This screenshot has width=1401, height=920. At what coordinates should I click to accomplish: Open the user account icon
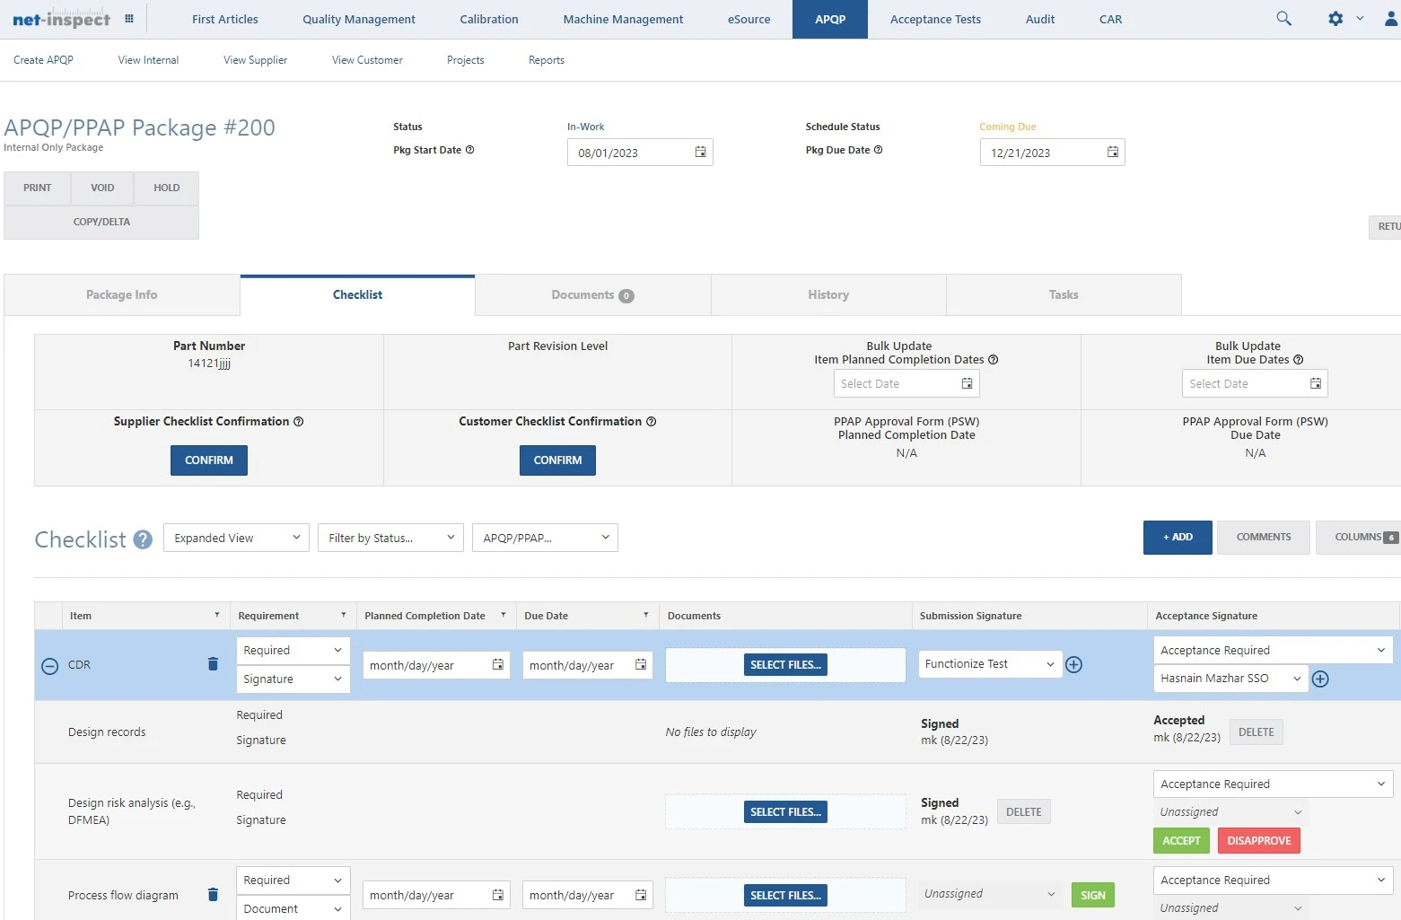(x=1391, y=18)
